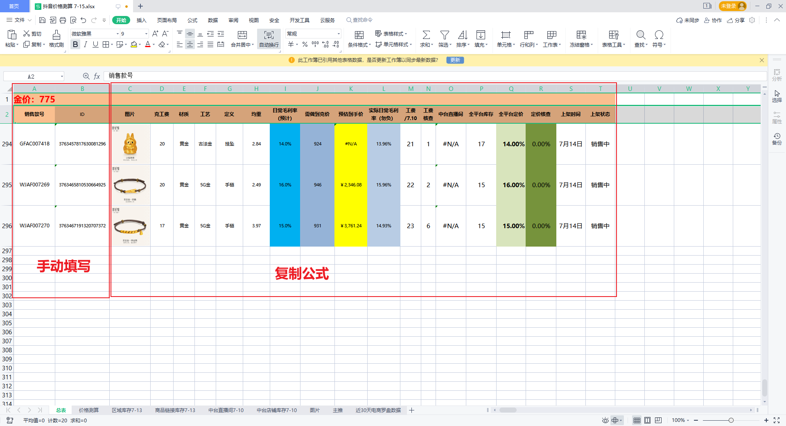Click the Merge and Center (合并居中) icon
This screenshot has width=786, height=426.
242,35
